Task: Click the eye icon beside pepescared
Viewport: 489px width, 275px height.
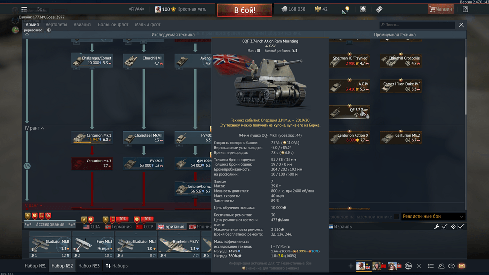Action: pyautogui.click(x=48, y=30)
